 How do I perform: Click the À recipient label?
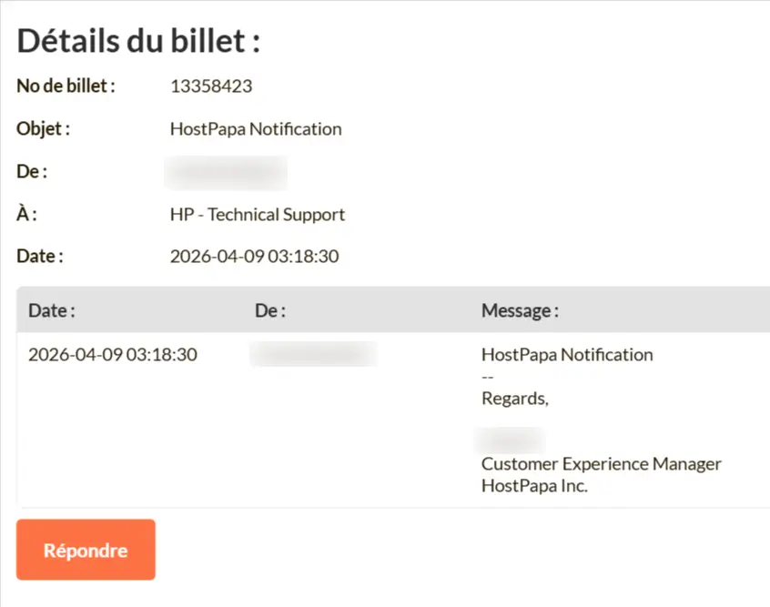coord(27,215)
